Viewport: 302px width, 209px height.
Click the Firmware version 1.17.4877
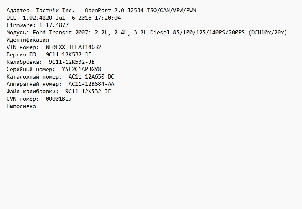pos(54,25)
